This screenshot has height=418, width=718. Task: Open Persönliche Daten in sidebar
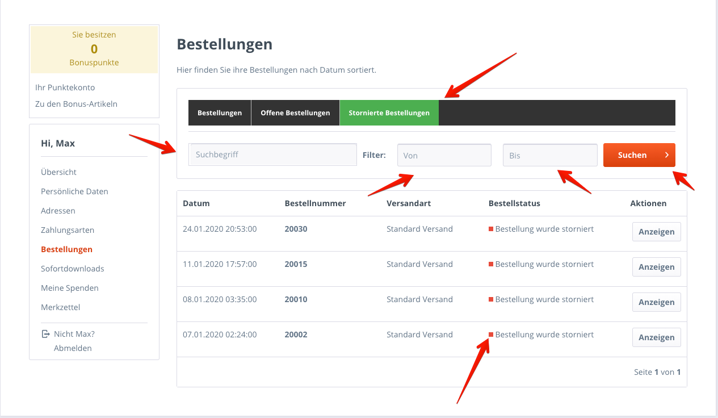point(74,191)
